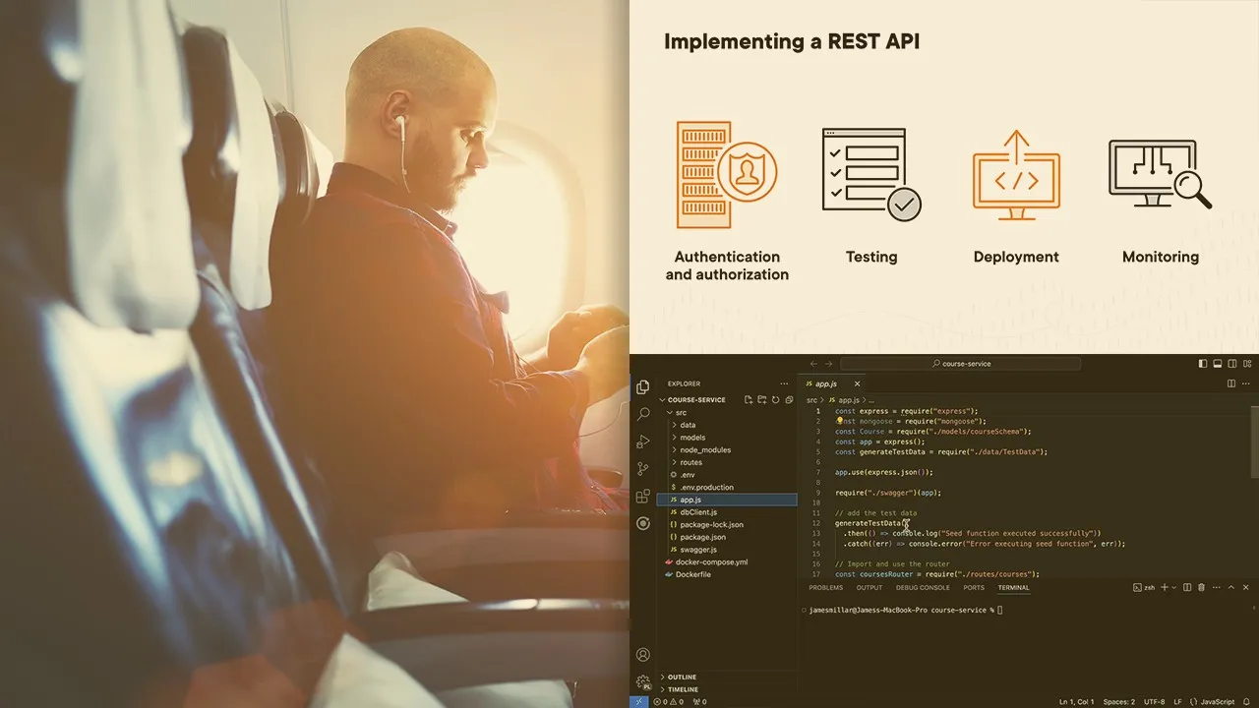Go back with the navigation left arrow
The height and width of the screenshot is (708, 1259).
[813, 364]
